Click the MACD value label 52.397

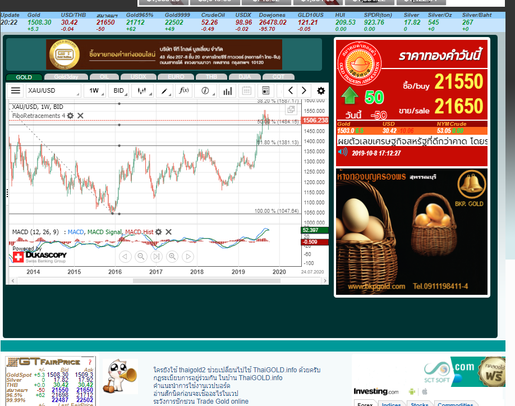click(x=315, y=230)
